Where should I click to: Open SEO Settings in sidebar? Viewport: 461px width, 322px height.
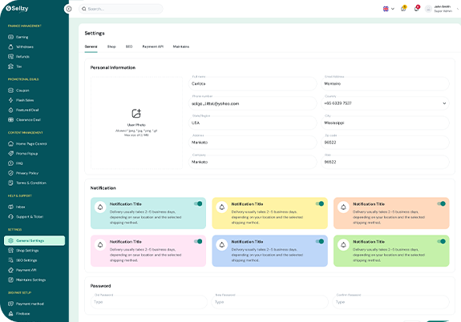(x=22, y=260)
